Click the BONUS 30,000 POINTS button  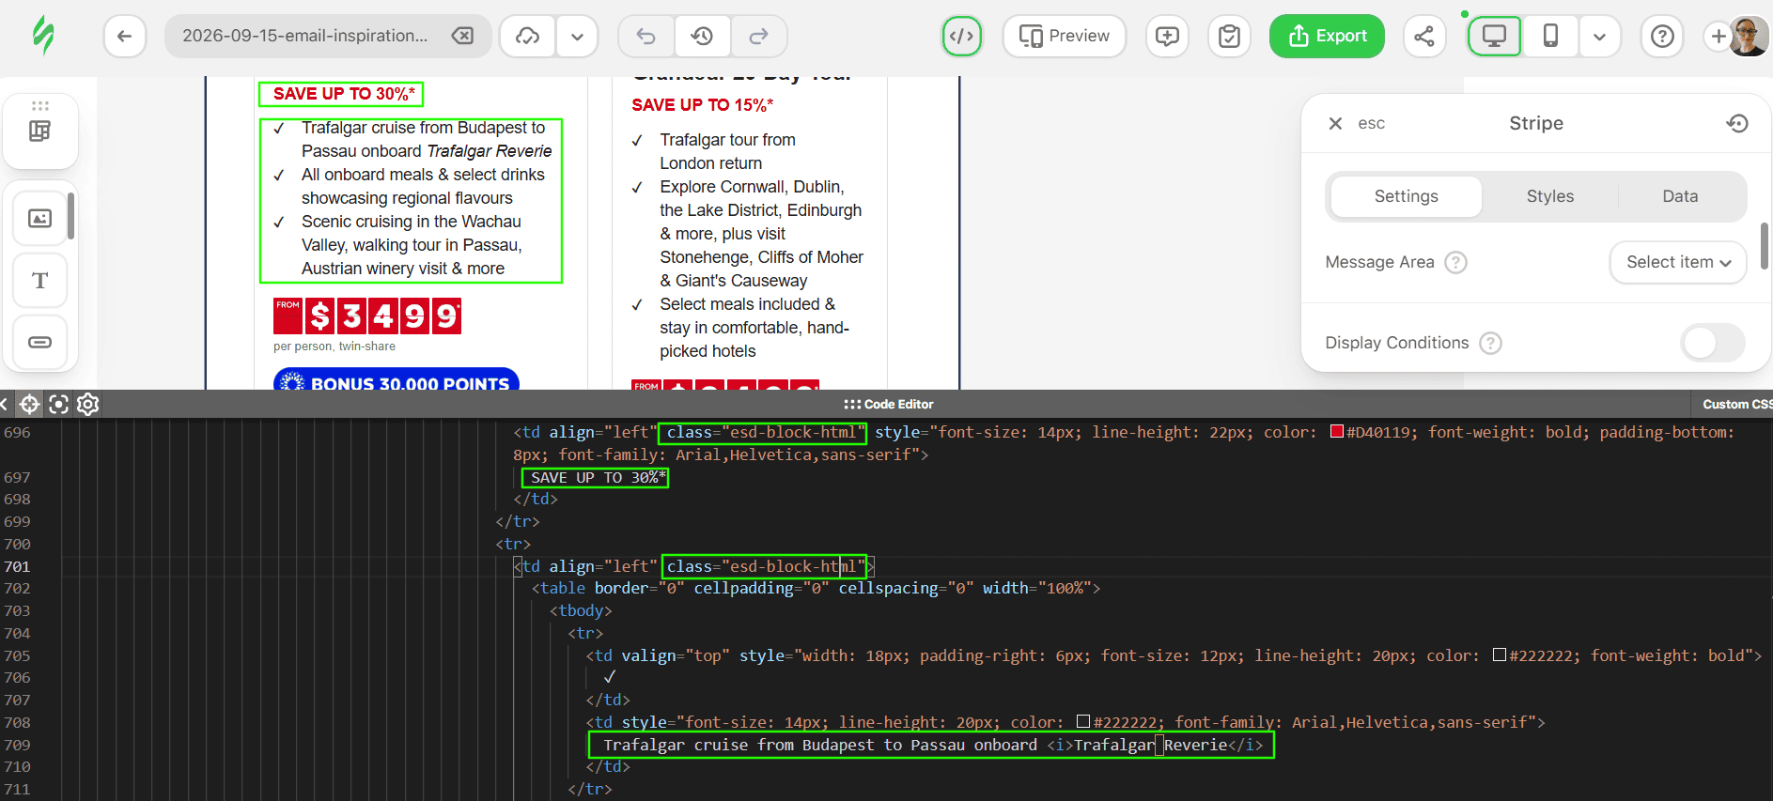point(397,379)
